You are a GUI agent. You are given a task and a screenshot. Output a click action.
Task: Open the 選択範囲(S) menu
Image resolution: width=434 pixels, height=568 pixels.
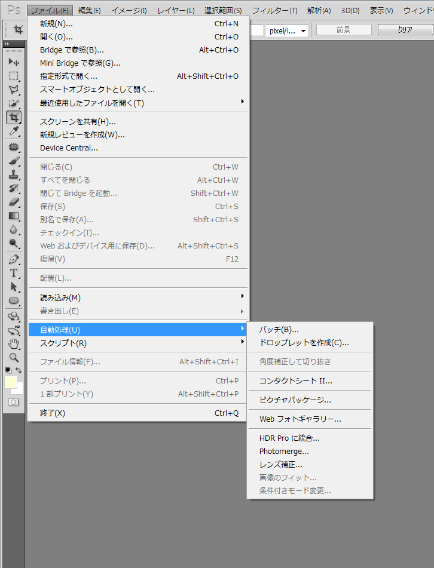(223, 11)
